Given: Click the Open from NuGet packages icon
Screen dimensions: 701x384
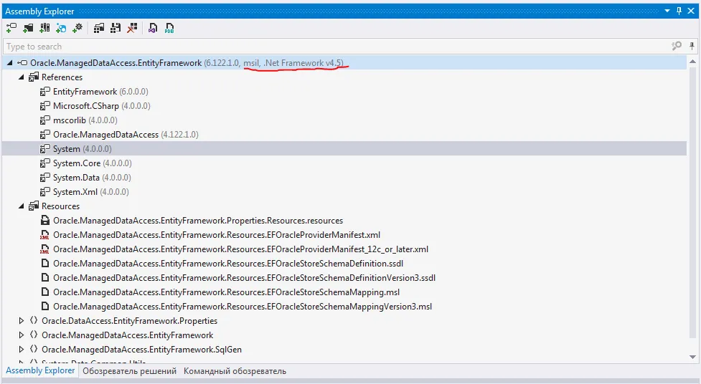Looking at the screenshot, I should point(61,28).
